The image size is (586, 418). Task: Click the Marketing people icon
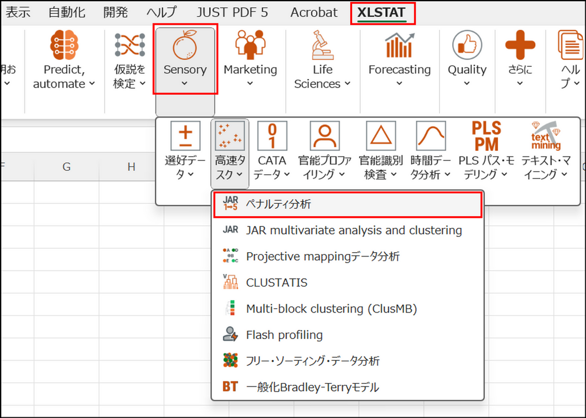click(x=250, y=45)
